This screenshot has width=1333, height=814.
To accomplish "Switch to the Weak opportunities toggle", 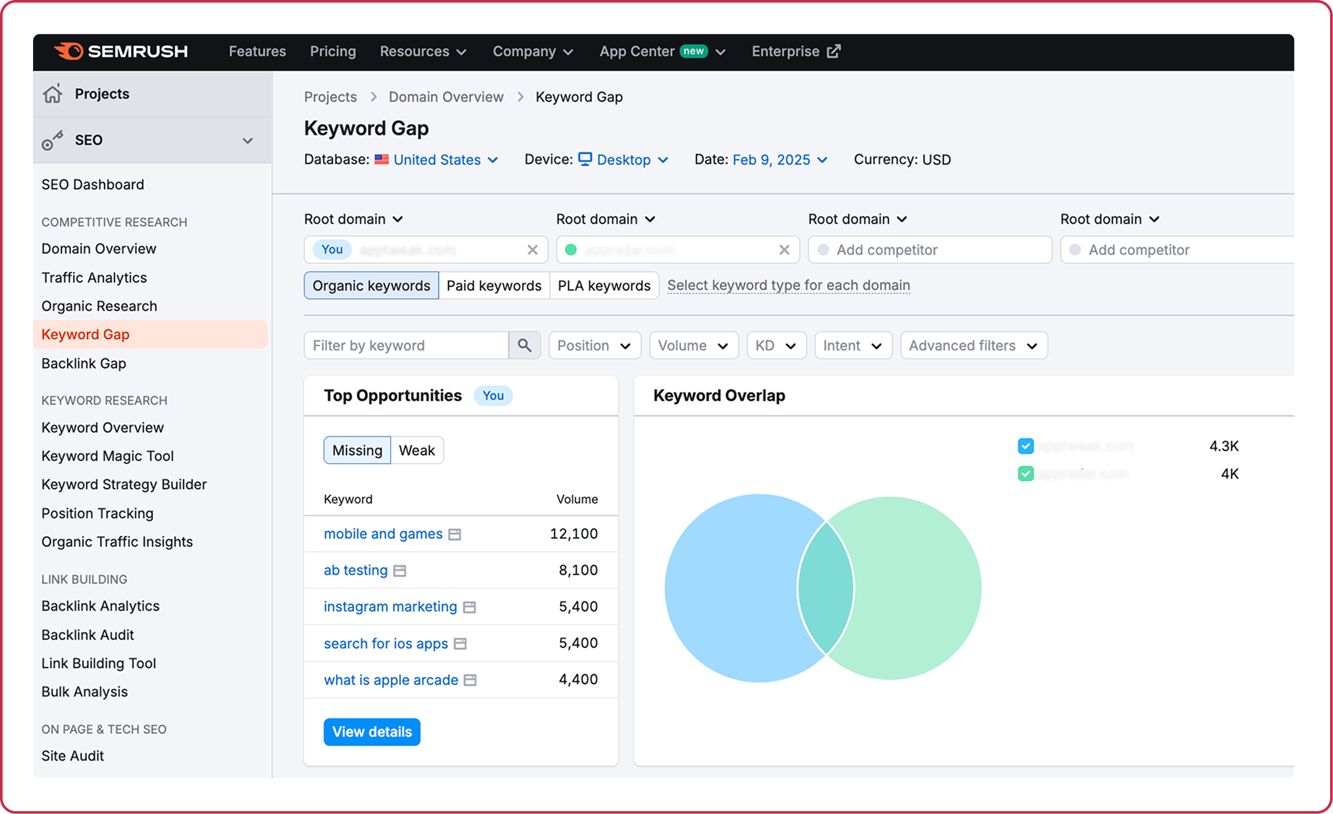I will pyautogui.click(x=417, y=451).
